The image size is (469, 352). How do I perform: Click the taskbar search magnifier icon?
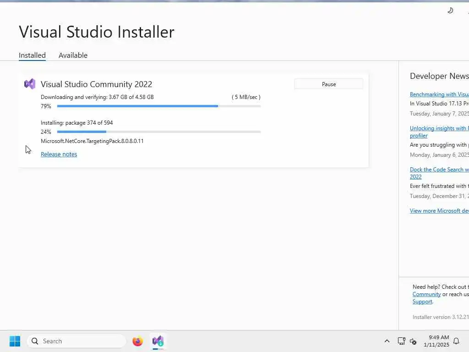[x=35, y=341]
